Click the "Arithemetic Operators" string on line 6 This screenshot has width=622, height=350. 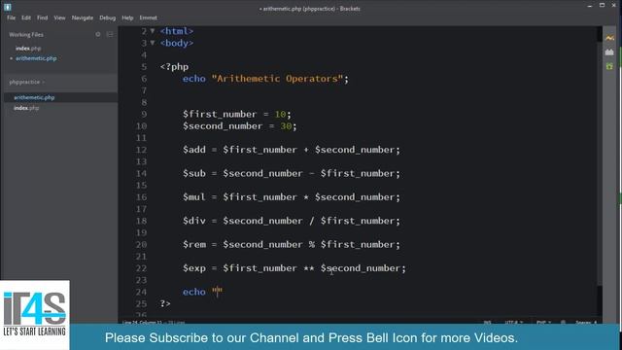277,79
